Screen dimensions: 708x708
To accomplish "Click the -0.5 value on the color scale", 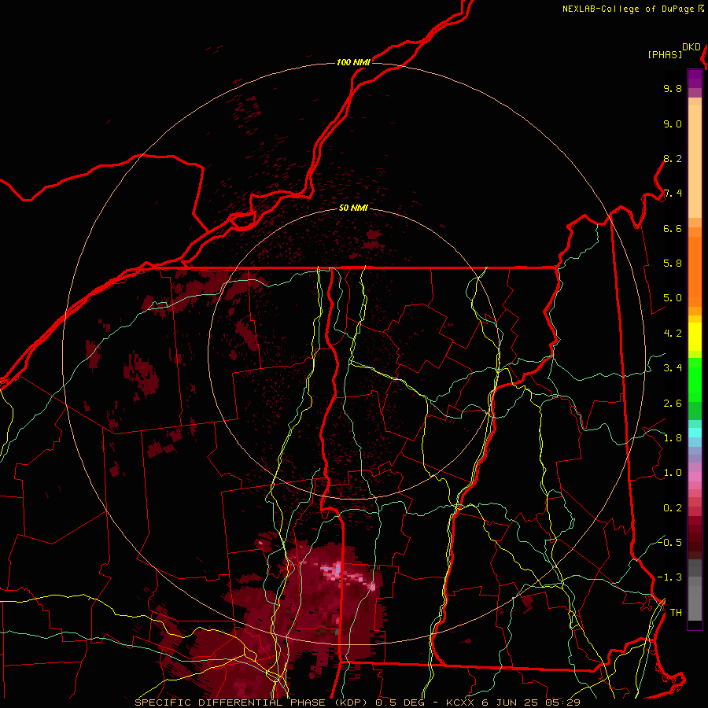I will (x=669, y=542).
